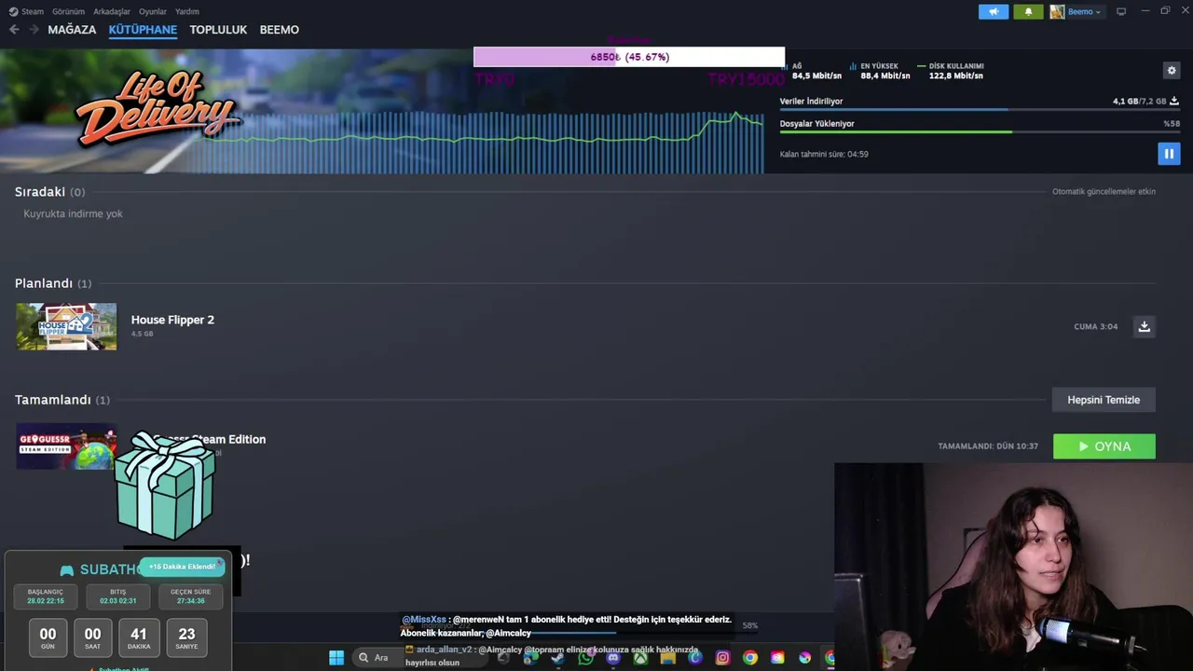The height and width of the screenshot is (671, 1193).
Task: Click the Veriler İndiriliyor progress bar
Action: (x=980, y=110)
